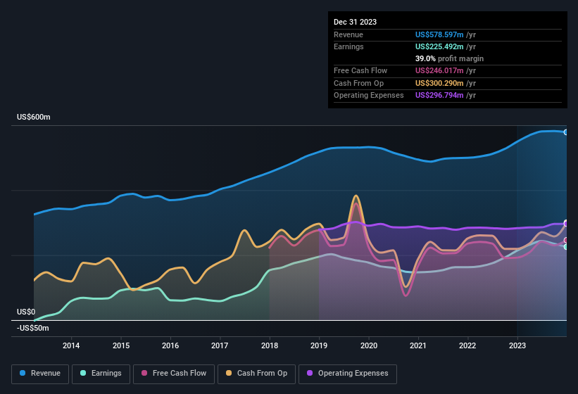Toggle the Revenue series in legend

point(45,373)
